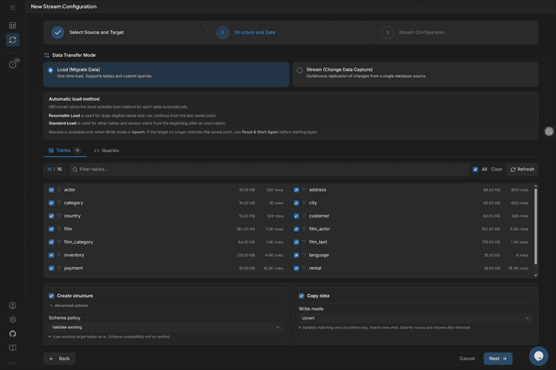
Task: Click the filter funnel icon for payment table
Action: click(59, 269)
